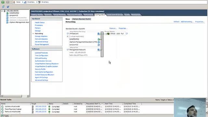Viewport: 208px width, 117px height.
Task: Open the Permissions tab
Action: pos(136,15)
